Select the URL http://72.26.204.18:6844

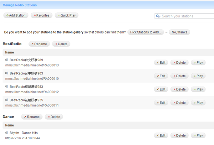22,138
